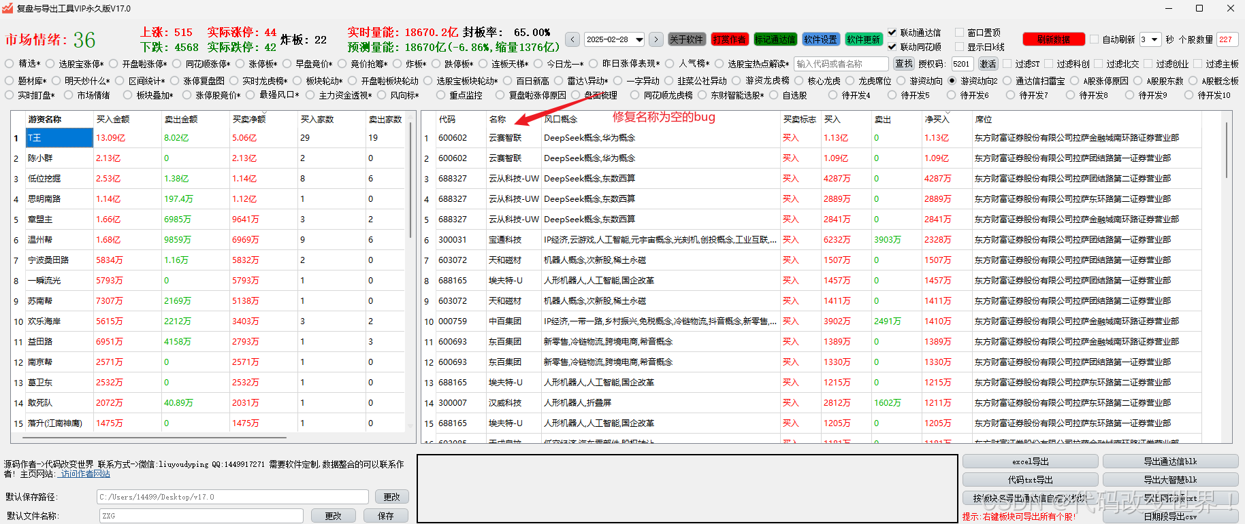The height and width of the screenshot is (524, 1245).
Task: Click the stock code or name search field
Action: (841, 64)
